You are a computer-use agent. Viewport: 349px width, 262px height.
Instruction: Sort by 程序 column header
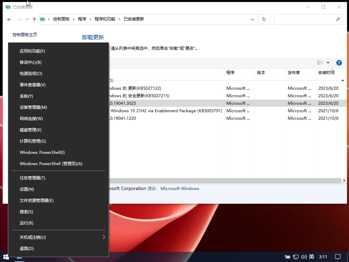point(239,73)
